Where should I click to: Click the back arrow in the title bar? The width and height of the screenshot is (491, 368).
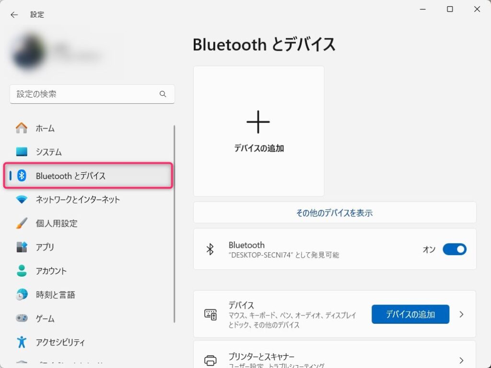tap(14, 15)
